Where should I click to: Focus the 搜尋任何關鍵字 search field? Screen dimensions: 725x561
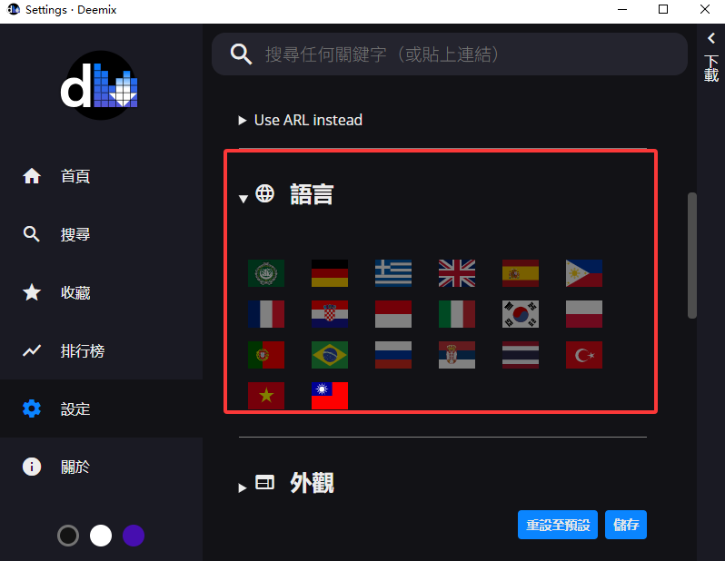450,54
